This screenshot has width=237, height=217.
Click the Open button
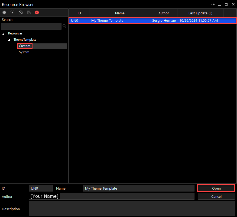coord(216,188)
